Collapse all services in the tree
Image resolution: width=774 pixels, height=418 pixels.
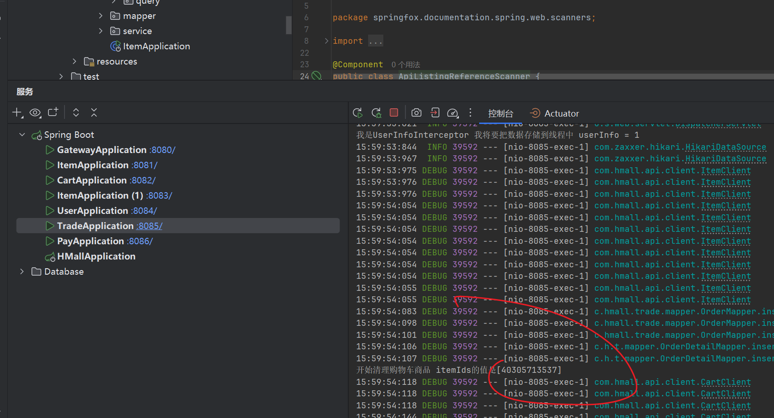(94, 112)
